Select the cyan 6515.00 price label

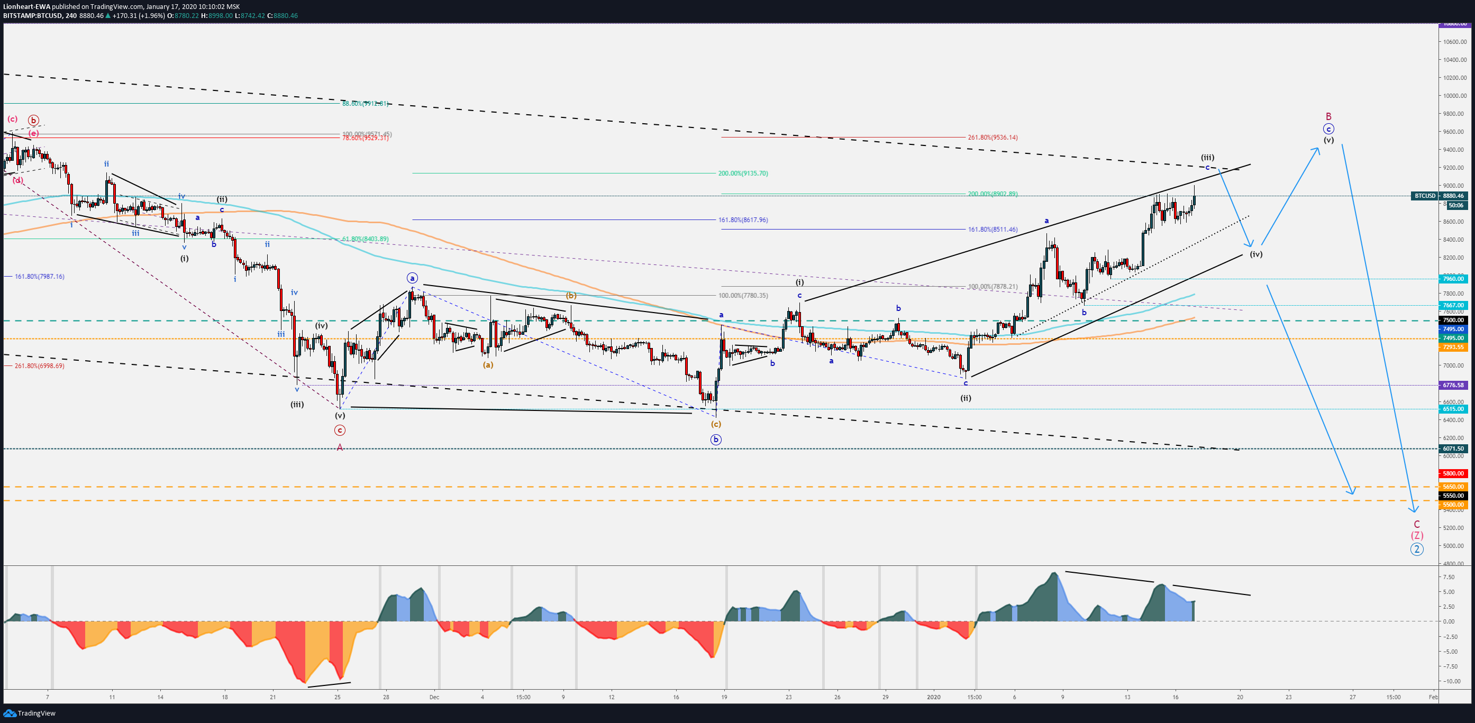pyautogui.click(x=1453, y=409)
